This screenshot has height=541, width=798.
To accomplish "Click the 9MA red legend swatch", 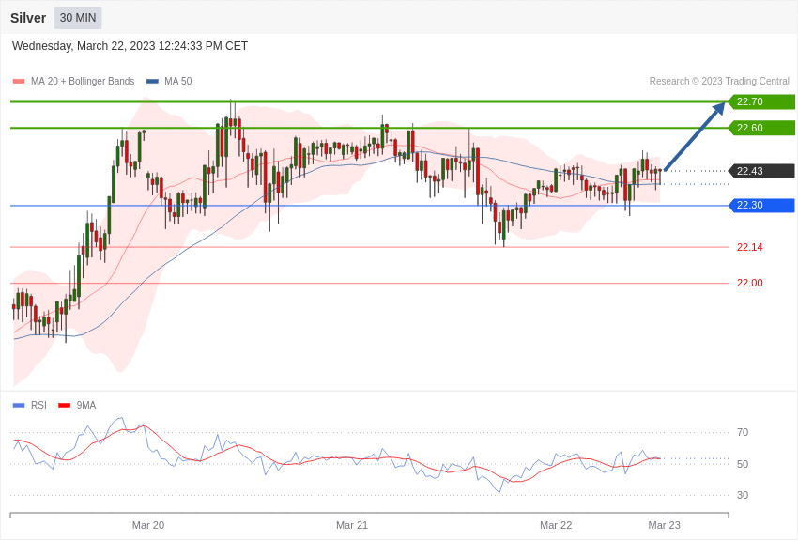I will [x=64, y=405].
